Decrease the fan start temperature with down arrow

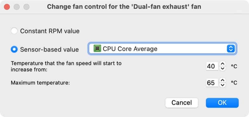pyautogui.click(x=223, y=68)
